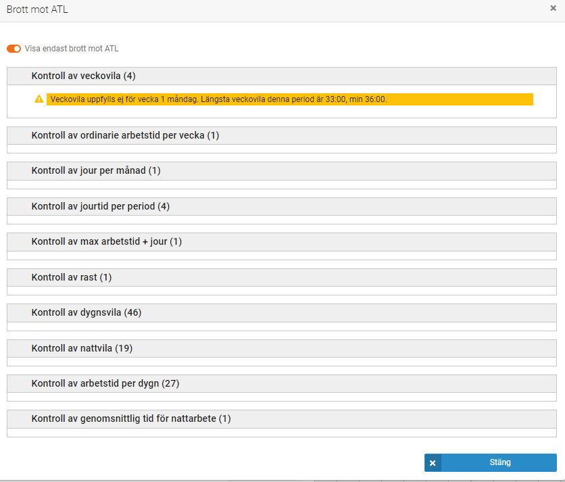Click the X icon on Stäng button
The height and width of the screenshot is (482, 565).
(x=433, y=463)
